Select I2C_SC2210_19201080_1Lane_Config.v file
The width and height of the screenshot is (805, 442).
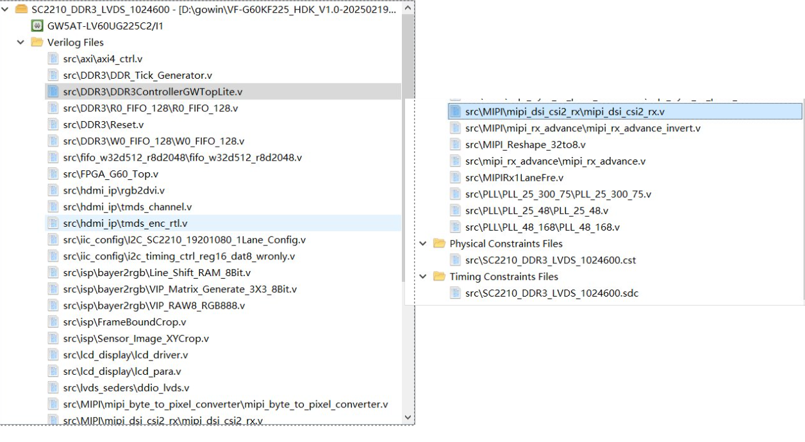[185, 240]
